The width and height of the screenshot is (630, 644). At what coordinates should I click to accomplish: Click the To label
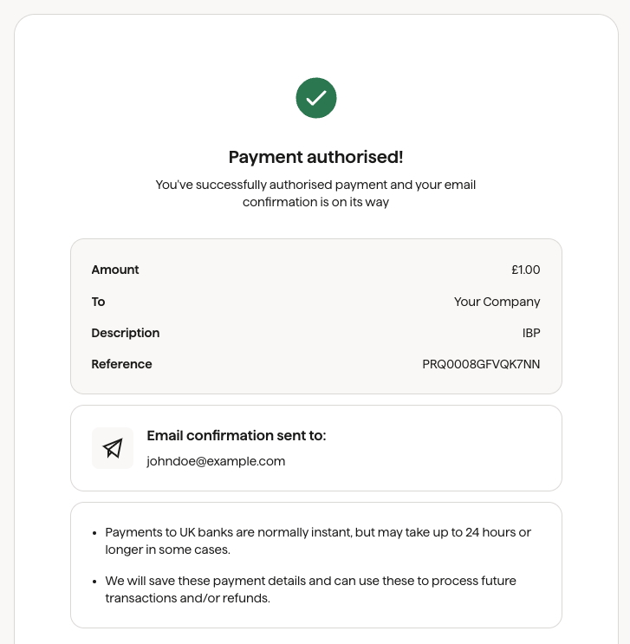pyautogui.click(x=98, y=302)
